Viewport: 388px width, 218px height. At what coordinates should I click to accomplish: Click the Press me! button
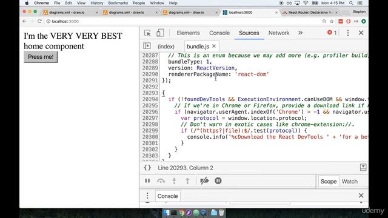click(41, 57)
